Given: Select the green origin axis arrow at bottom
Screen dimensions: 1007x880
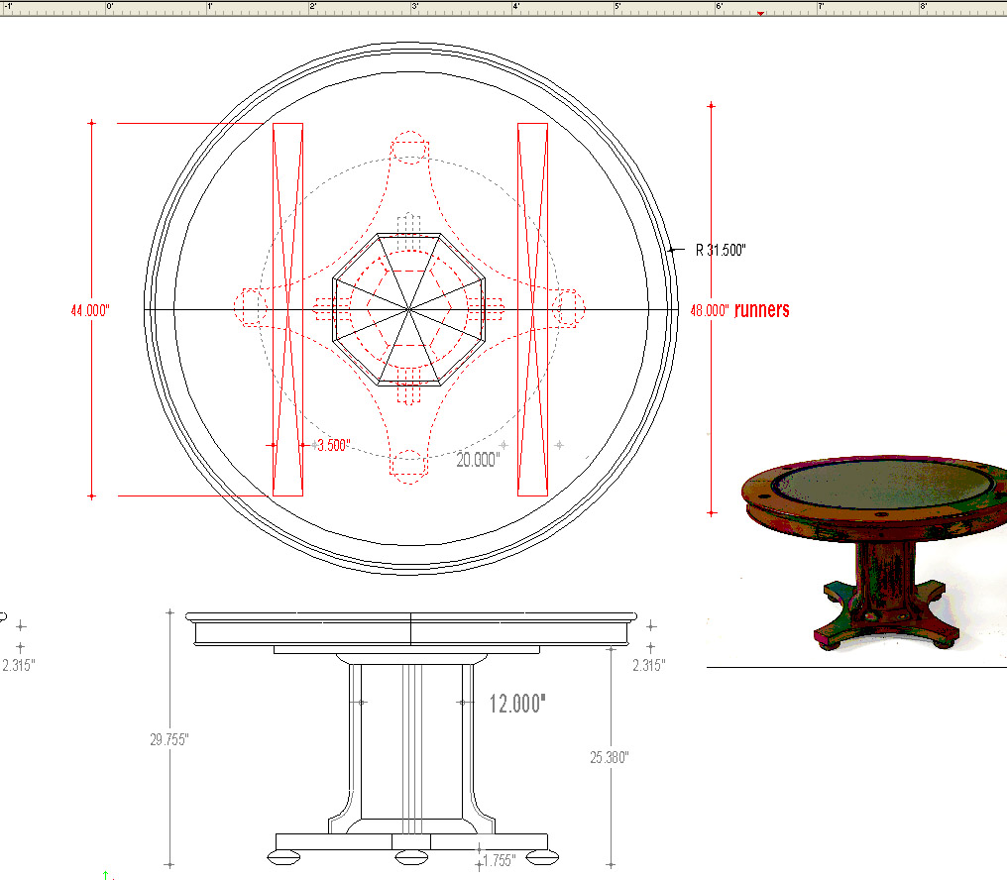Looking at the screenshot, I should [x=105, y=874].
